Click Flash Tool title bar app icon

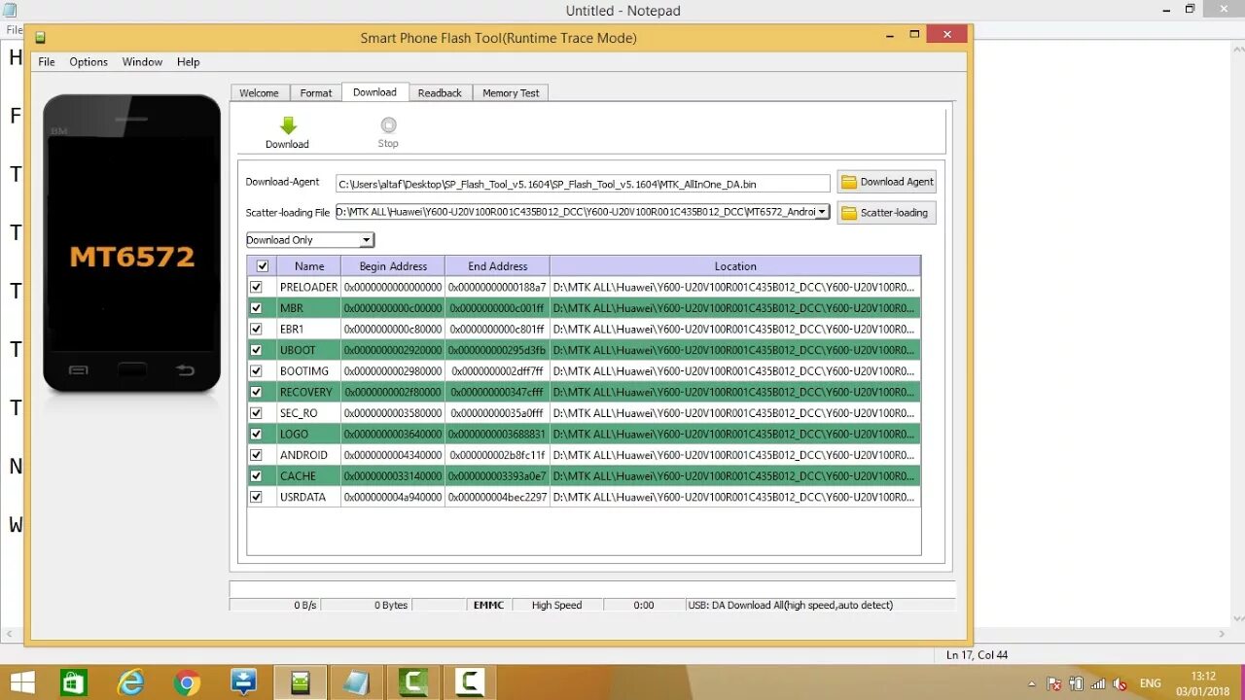tap(41, 38)
